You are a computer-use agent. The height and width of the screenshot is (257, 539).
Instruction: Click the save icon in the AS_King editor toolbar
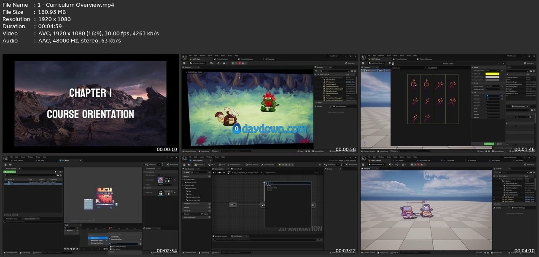click(x=5, y=164)
